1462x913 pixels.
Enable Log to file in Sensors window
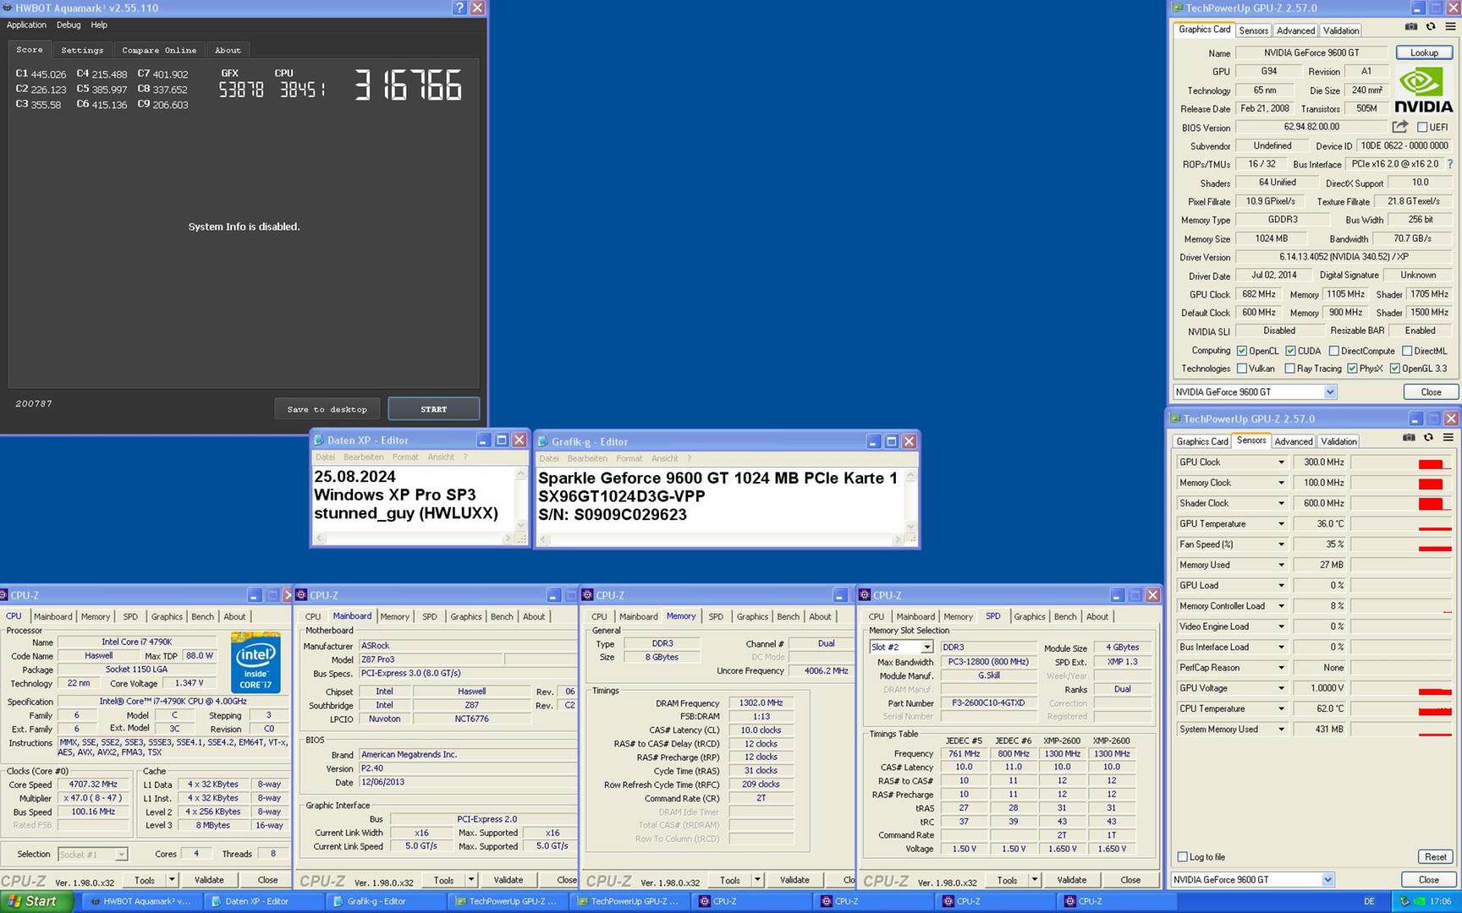pos(1183,857)
